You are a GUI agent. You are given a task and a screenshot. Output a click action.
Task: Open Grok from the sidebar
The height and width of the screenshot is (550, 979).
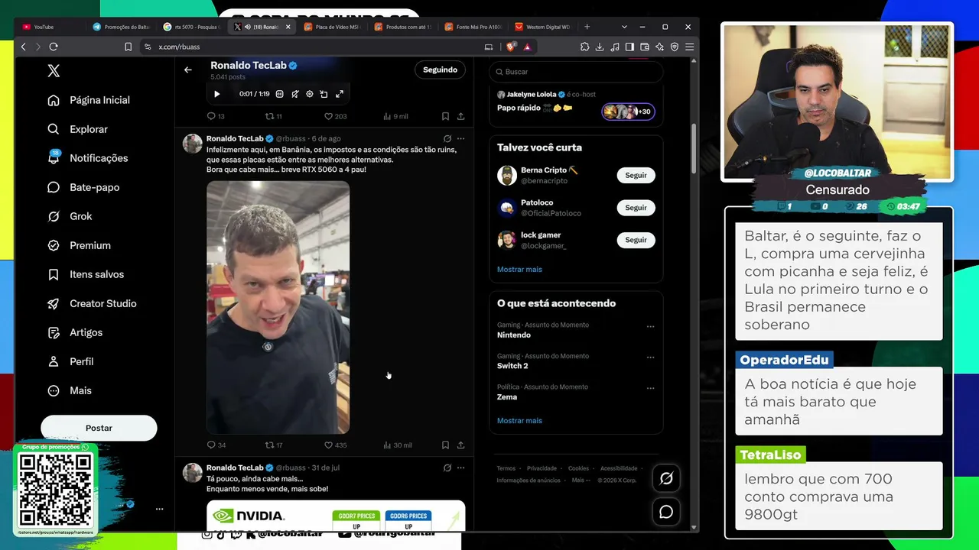pyautogui.click(x=70, y=216)
